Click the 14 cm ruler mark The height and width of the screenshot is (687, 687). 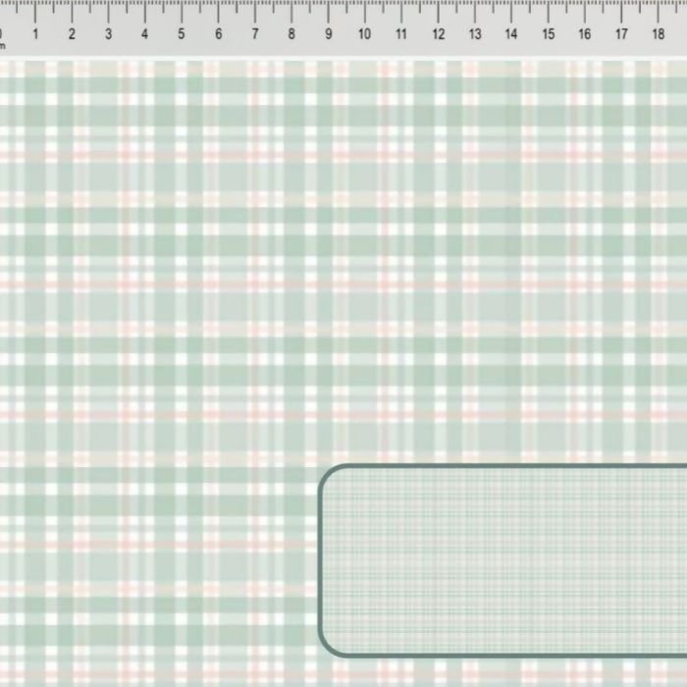click(511, 34)
